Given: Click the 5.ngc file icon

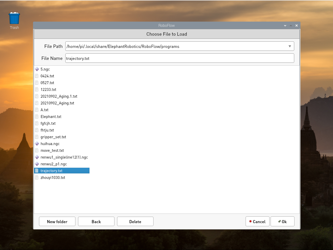Looking at the screenshot, I should [x=37, y=69].
